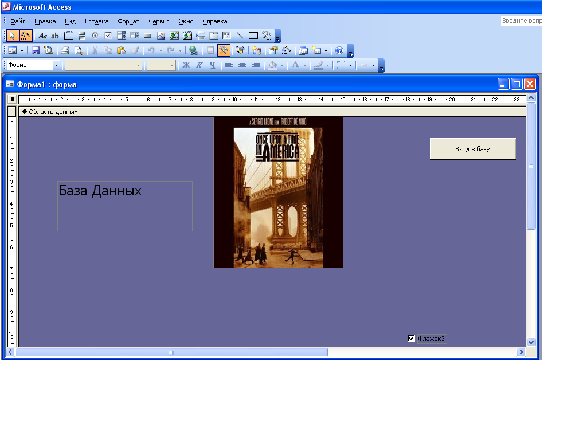Pick the Toggle Button control tool
The height and width of the screenshot is (440, 587).
[82, 36]
